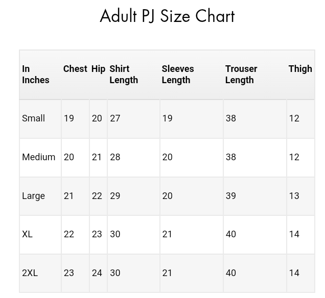Viewport: 325px width, 298px height.
Task: Click the XL hip value 23
Action: point(97,234)
